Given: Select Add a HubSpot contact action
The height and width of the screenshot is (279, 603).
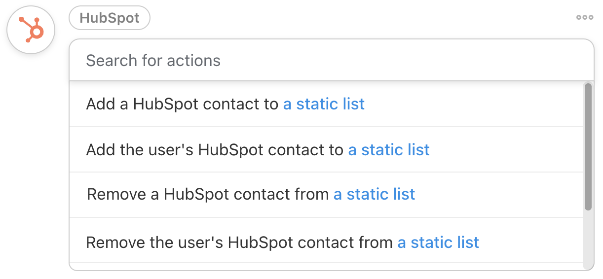Looking at the screenshot, I should 182,104.
